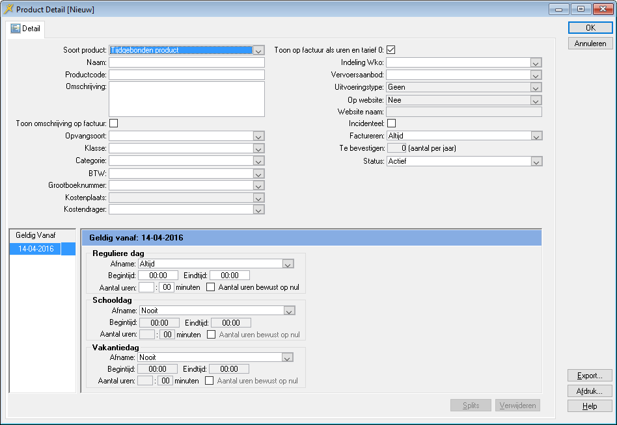
Task: Open the Afdruk... print dialog
Action: pos(590,391)
